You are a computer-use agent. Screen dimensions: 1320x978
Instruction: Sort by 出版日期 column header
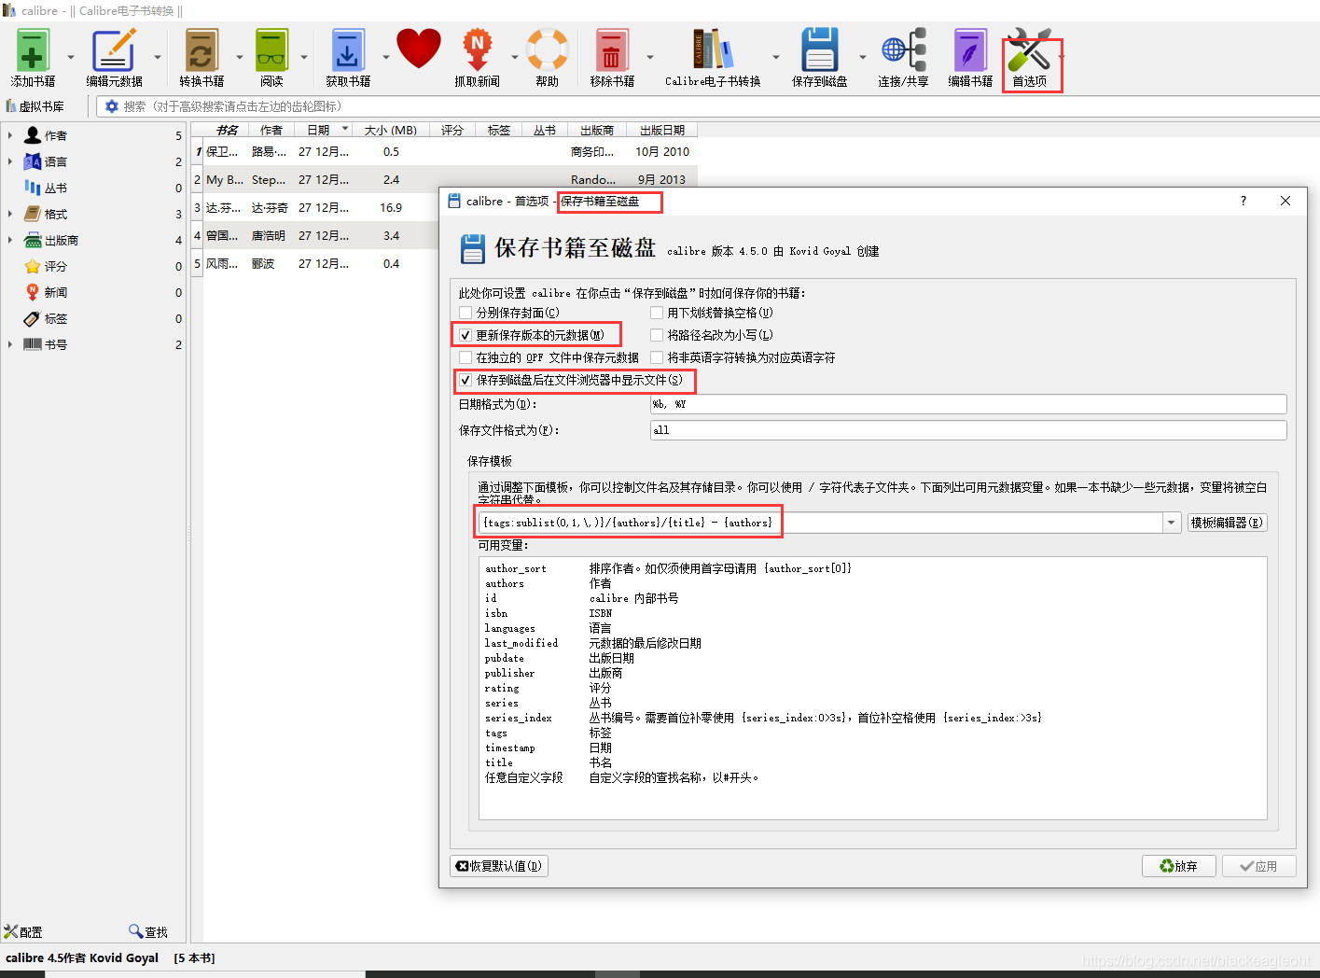(662, 130)
